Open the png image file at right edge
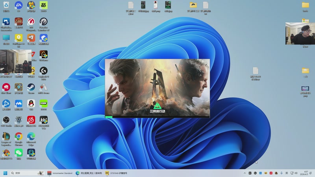Image resolution: width=315 pixels, height=177 pixels. pyautogui.click(x=305, y=88)
